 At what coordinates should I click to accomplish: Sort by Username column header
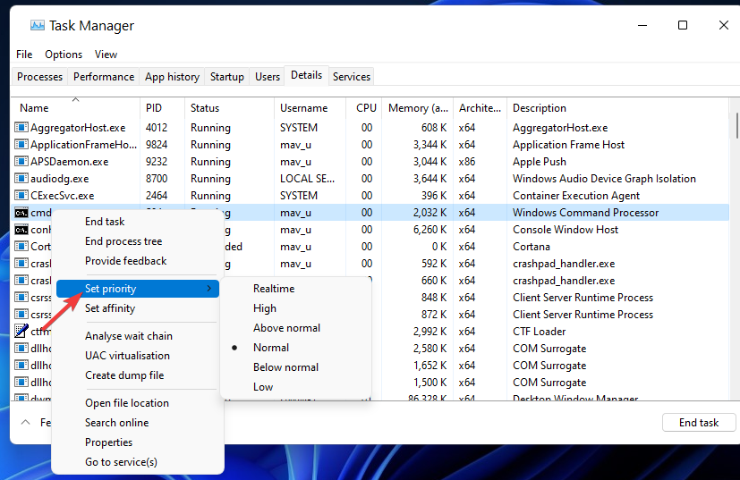[310, 108]
